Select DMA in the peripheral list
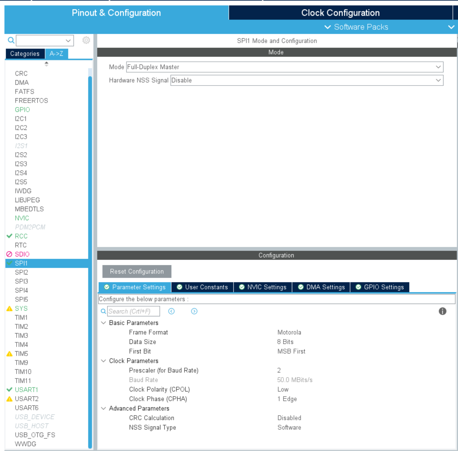 (22, 82)
